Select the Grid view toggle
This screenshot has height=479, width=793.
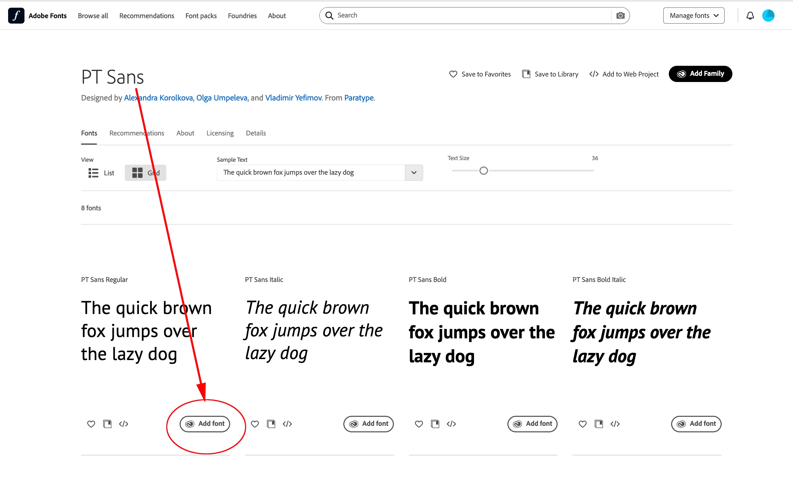146,173
